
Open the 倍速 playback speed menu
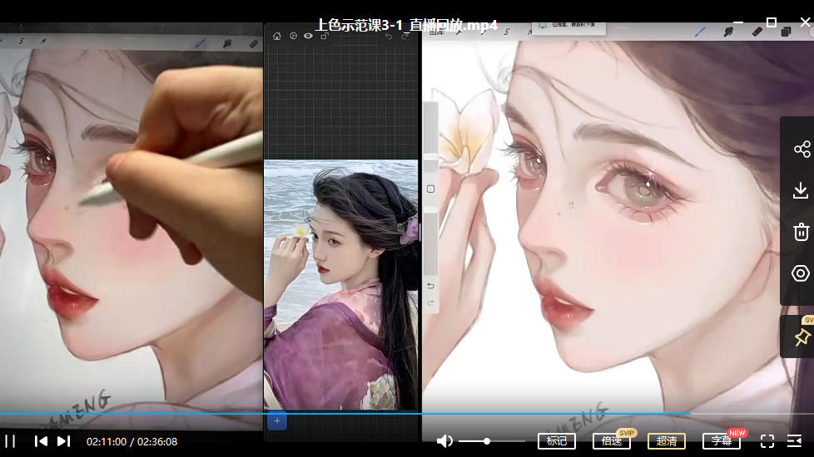click(611, 441)
